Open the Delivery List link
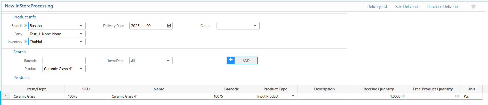 [377, 7]
